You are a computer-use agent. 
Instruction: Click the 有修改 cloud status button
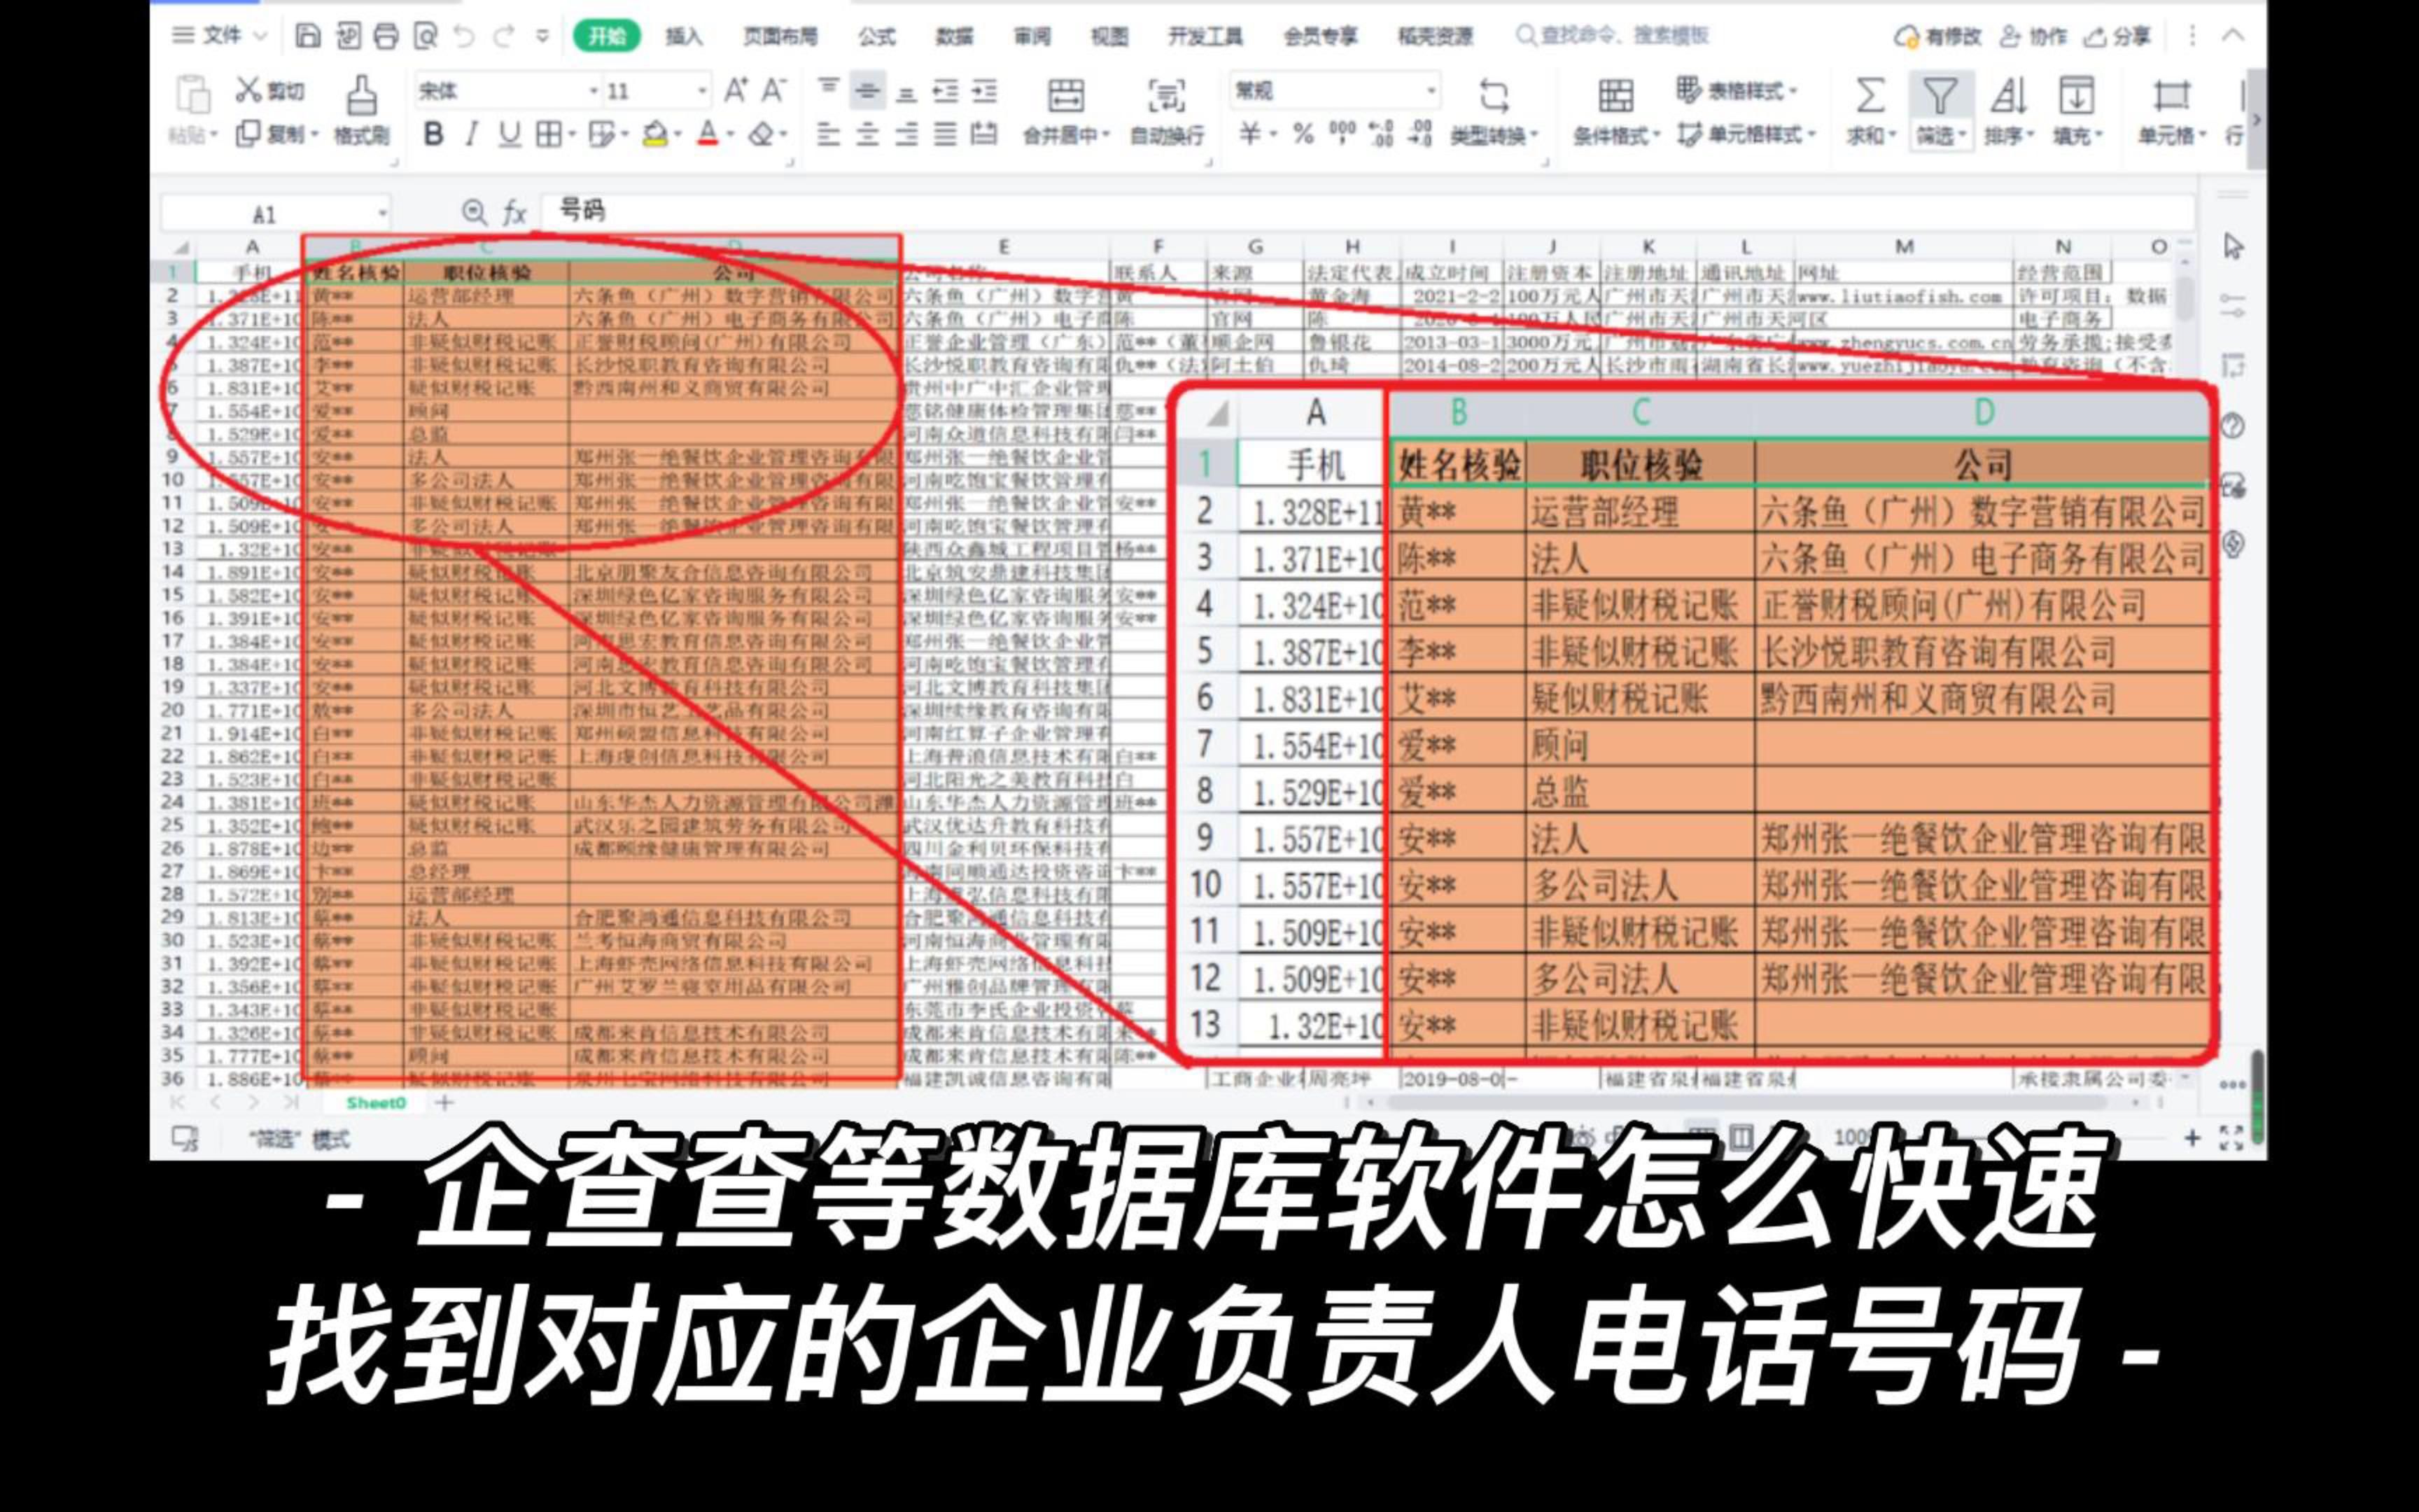1937,37
